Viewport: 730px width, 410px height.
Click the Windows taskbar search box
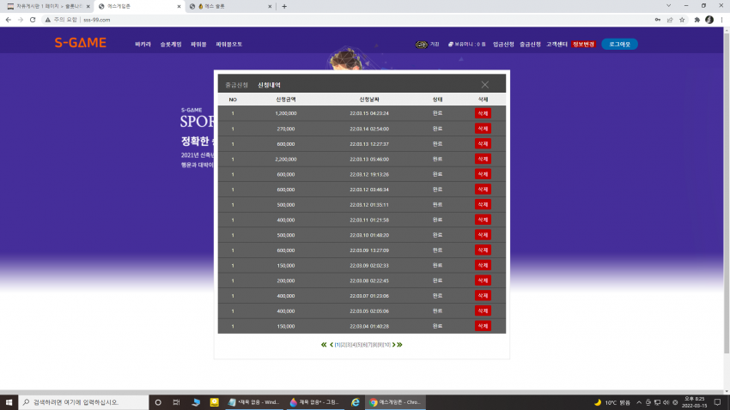coord(84,402)
